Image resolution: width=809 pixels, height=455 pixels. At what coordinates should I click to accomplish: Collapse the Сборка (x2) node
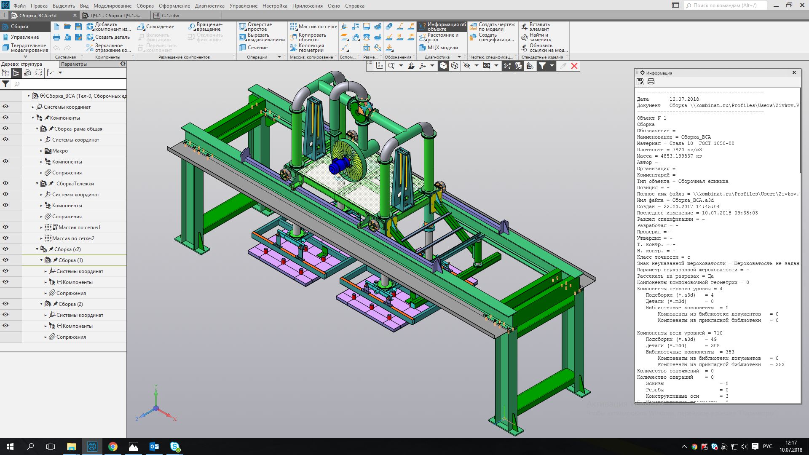(x=37, y=249)
